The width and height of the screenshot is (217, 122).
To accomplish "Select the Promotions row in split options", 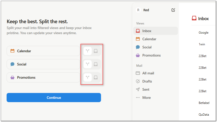I will point(43,77).
